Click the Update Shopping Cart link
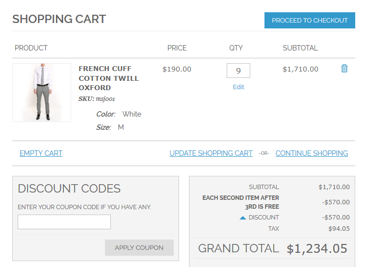Screen dimensions: 368x267 click(x=211, y=153)
